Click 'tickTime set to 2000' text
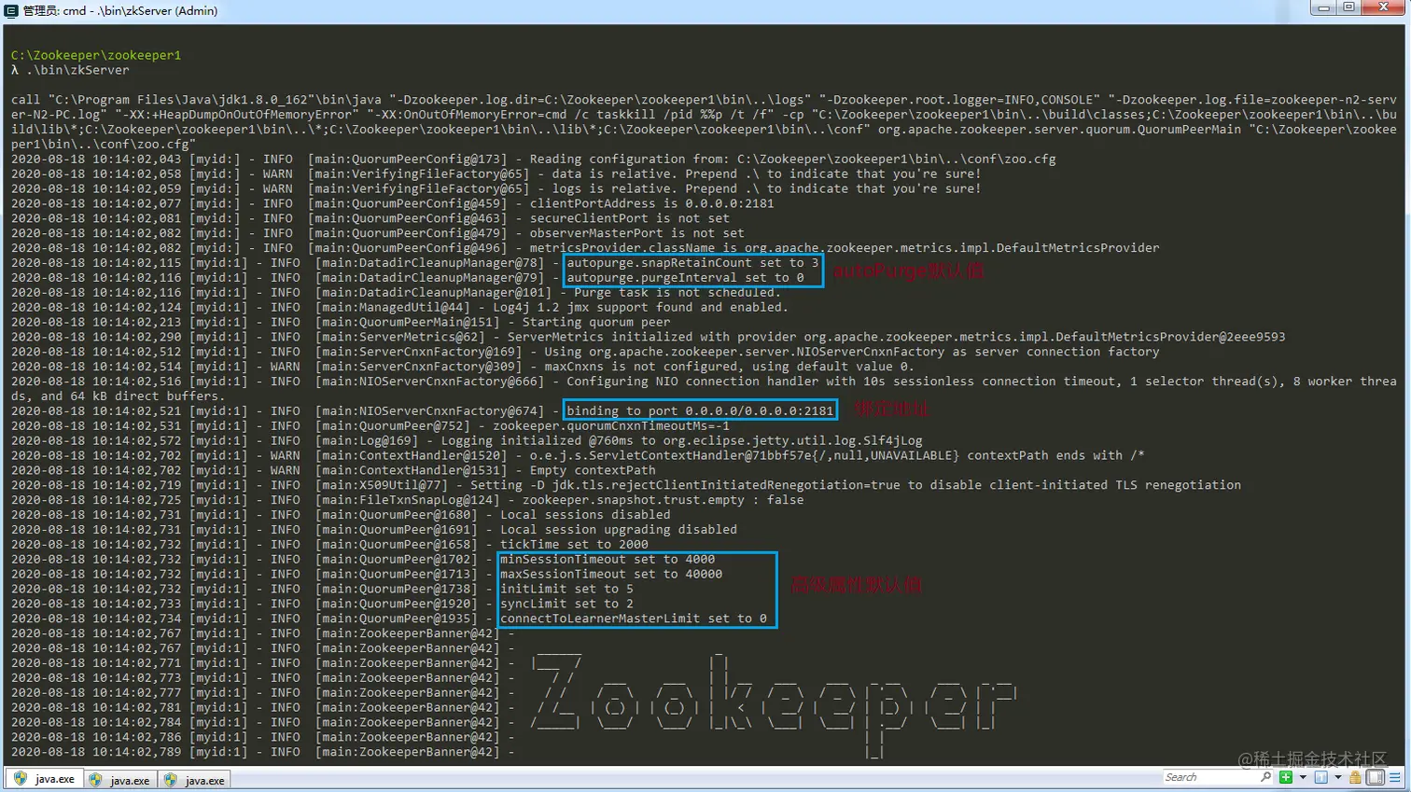The height and width of the screenshot is (792, 1411). click(x=574, y=545)
